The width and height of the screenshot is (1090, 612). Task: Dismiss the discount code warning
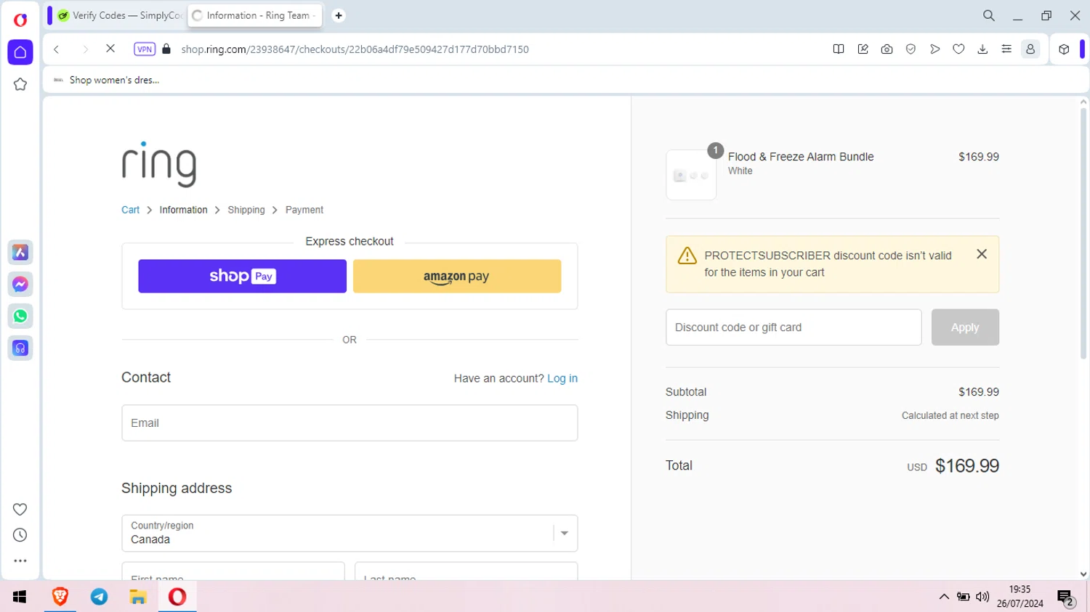[x=982, y=254]
